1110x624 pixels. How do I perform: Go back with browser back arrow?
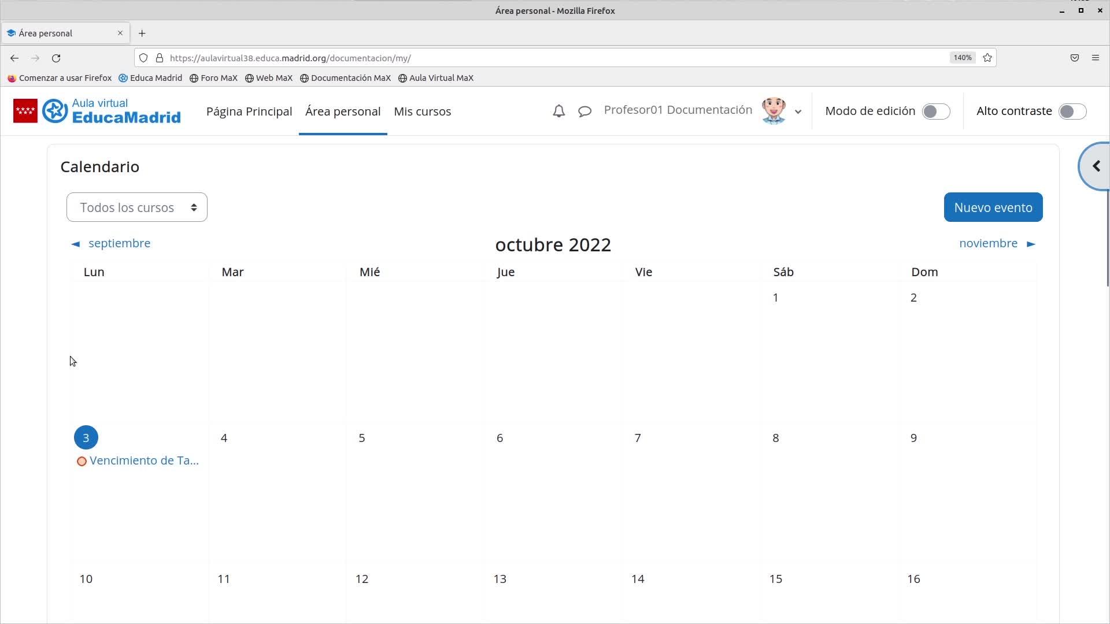click(14, 58)
